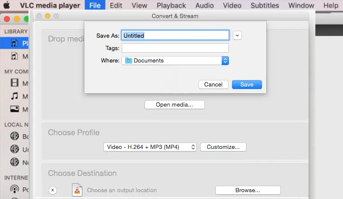This screenshot has width=343, height=199.
Task: Select the Podcasts sidebar icon
Action: coord(15,189)
